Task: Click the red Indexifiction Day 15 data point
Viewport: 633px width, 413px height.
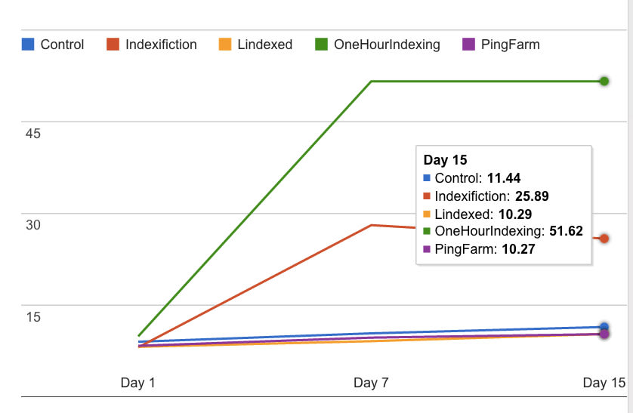Action: click(x=604, y=239)
